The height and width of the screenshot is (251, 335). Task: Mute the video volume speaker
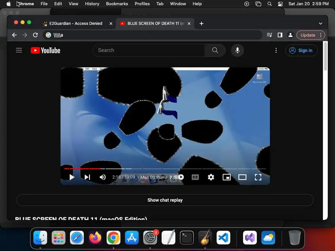pyautogui.click(x=103, y=177)
